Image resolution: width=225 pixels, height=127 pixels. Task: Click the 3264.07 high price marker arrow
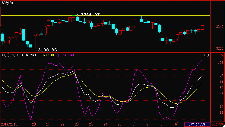click(78, 14)
